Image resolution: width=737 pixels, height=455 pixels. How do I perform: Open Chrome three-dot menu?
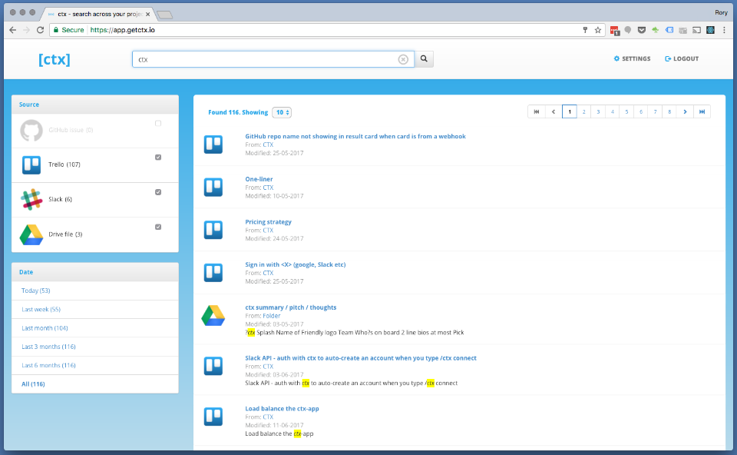[724, 30]
